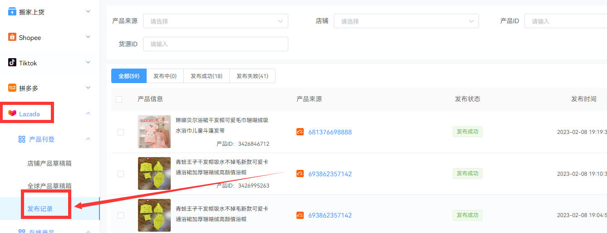The width and height of the screenshot is (607, 233).
Task: Check the last 青蛙王子干发帽 row
Action: point(121,215)
